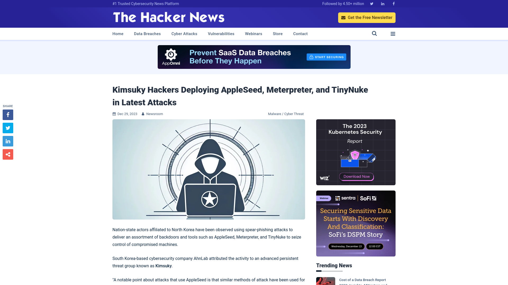The height and width of the screenshot is (285, 508).
Task: Open the Data Breaches menu item
Action: point(147,34)
